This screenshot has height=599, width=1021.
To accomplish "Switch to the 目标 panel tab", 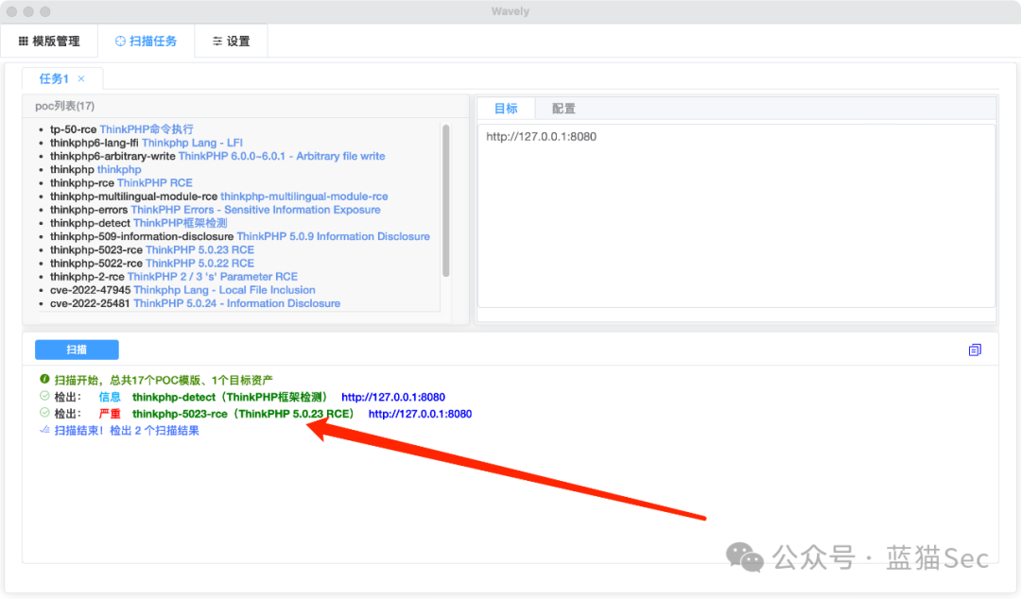I will pyautogui.click(x=506, y=108).
